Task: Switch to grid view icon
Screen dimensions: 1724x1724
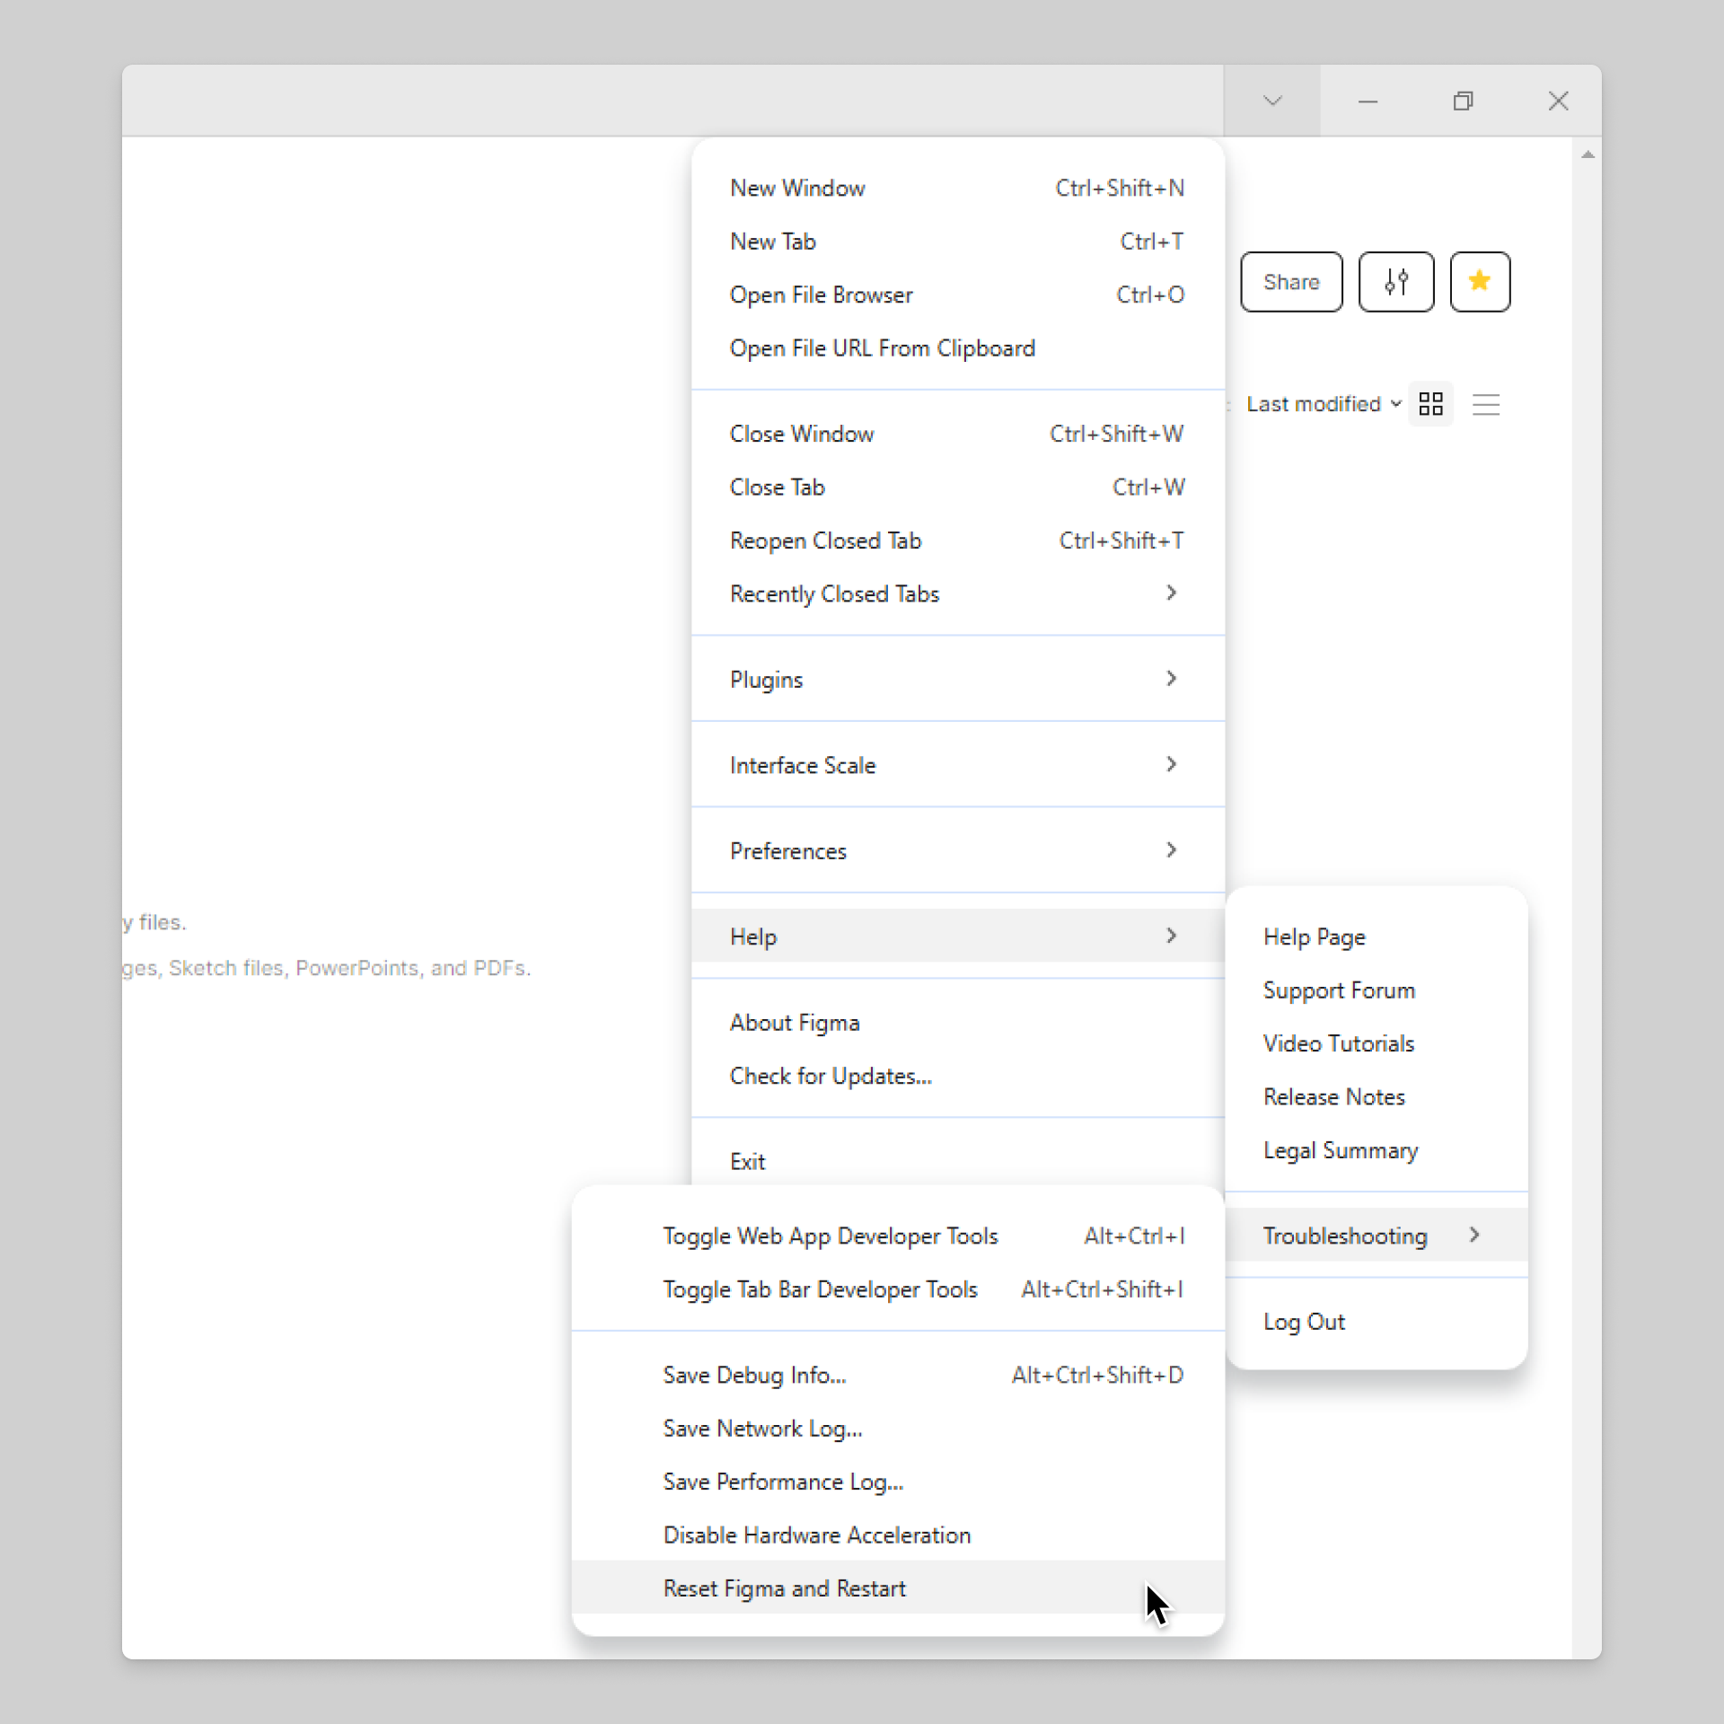Action: (x=1430, y=404)
